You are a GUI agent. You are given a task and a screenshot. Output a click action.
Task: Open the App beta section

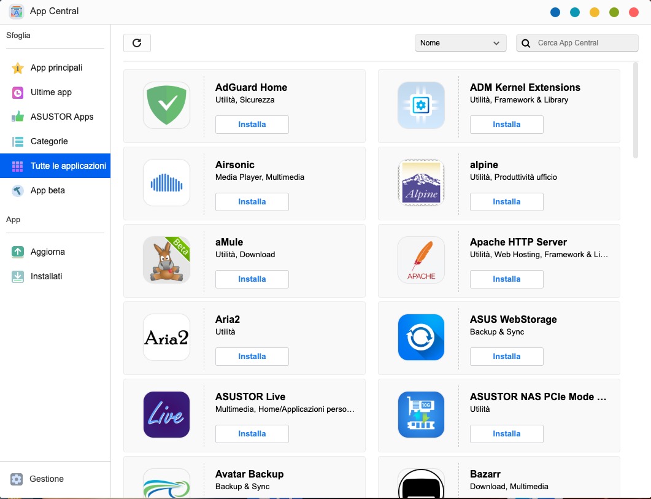55,190
